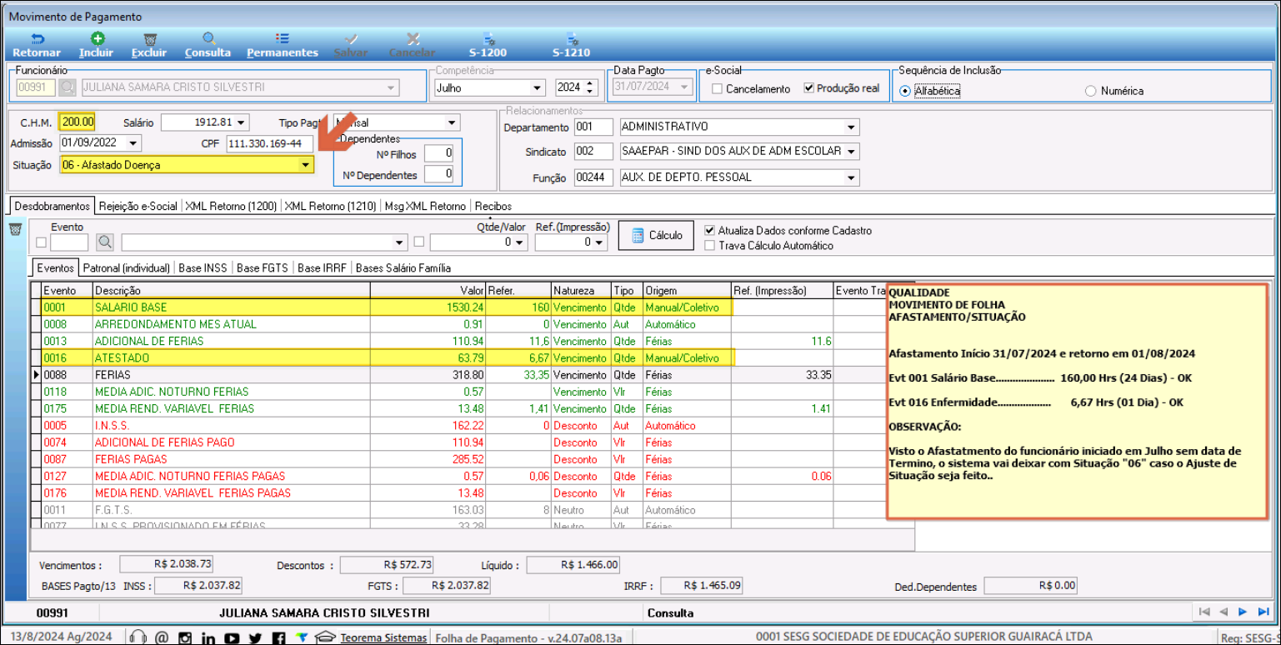Open the Tipo Pagto dropdown
The image size is (1281, 645).
(x=451, y=122)
